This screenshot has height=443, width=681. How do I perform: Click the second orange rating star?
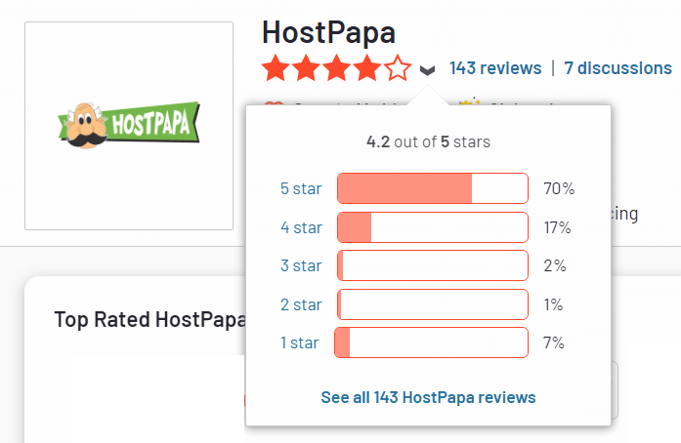pyautogui.click(x=307, y=68)
